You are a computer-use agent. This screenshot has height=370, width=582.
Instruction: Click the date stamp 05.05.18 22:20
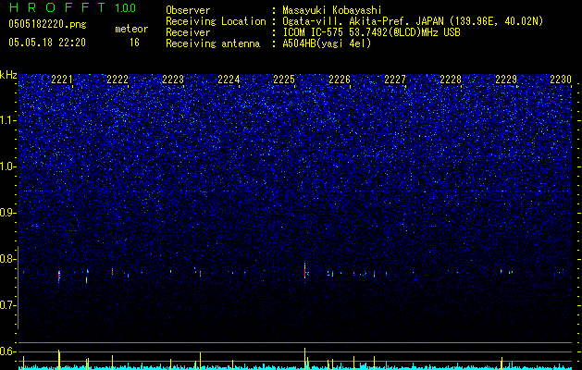(47, 43)
